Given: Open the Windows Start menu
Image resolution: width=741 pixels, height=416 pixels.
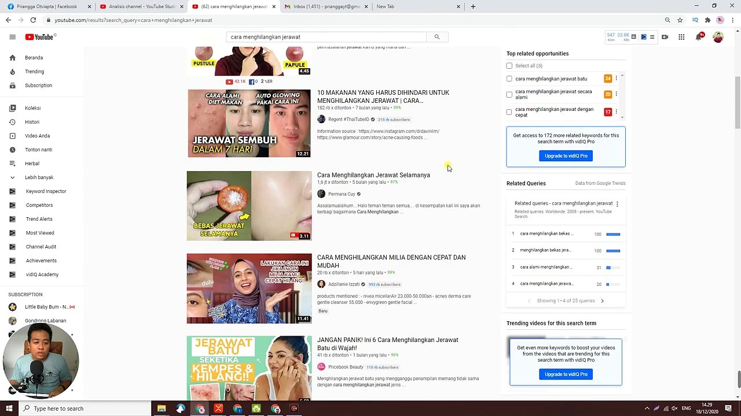Looking at the screenshot, I should [9, 408].
